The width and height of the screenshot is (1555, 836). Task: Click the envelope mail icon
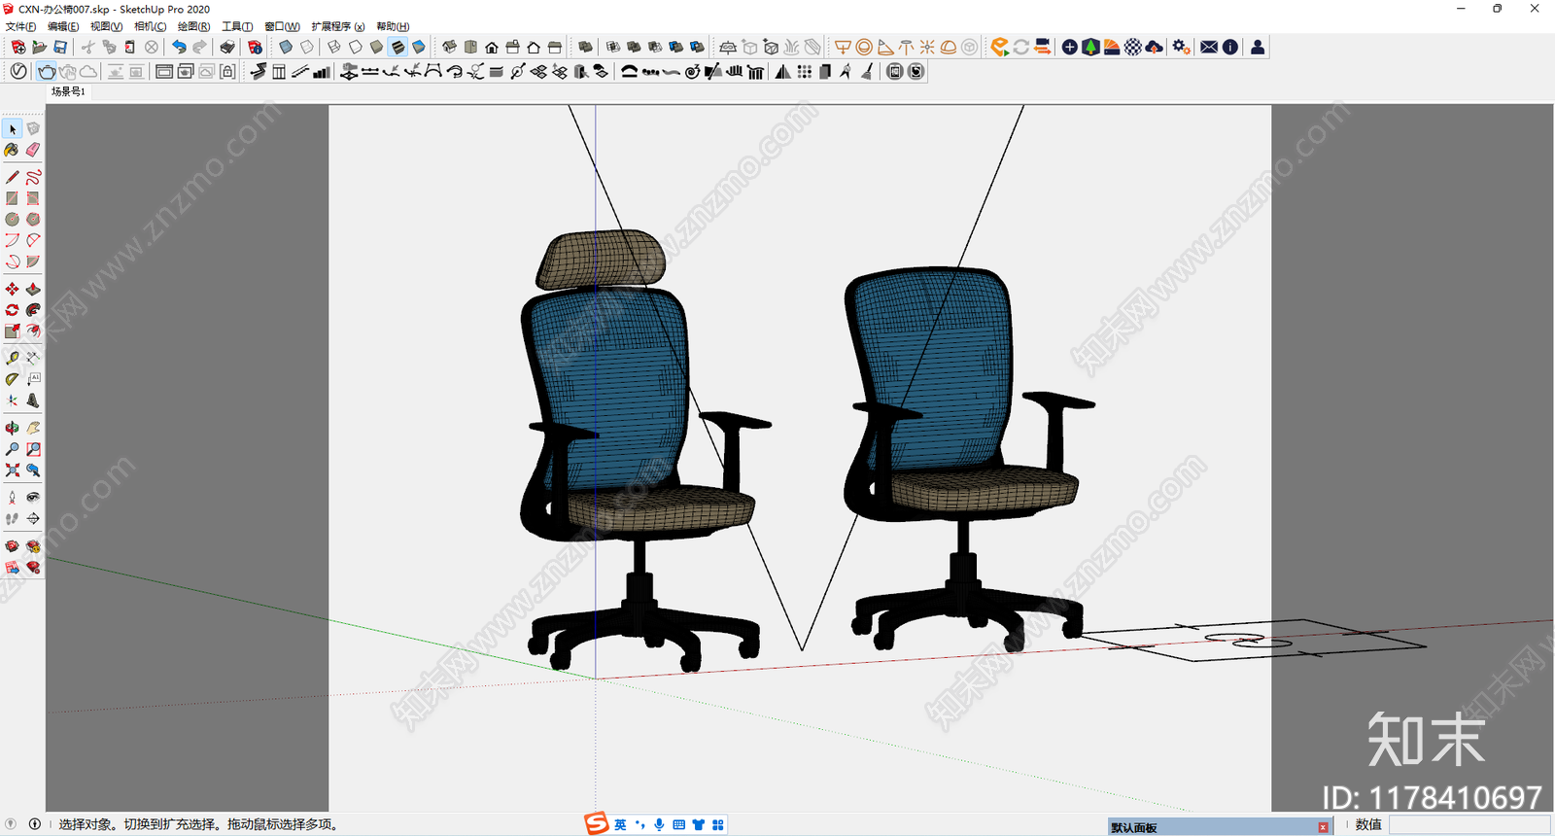tap(1209, 47)
